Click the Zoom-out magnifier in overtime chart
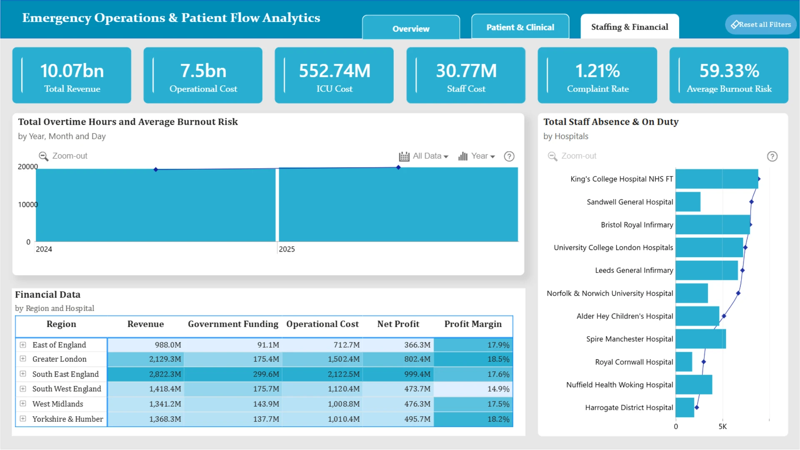800x450 pixels. click(43, 156)
